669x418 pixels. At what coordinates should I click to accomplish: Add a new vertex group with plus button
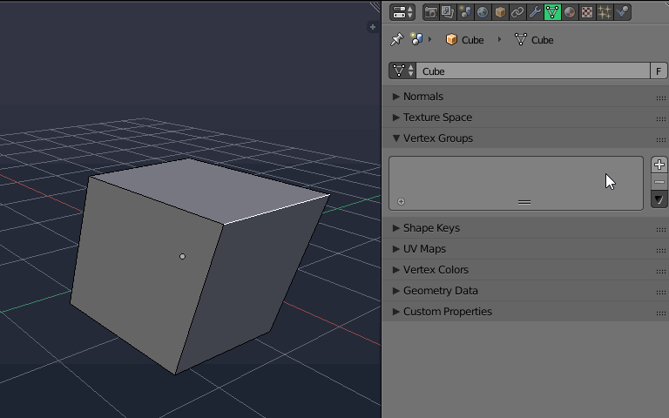click(x=659, y=165)
